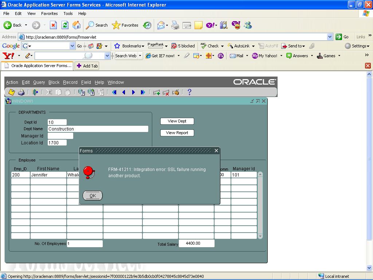Open the Record menu in Oracle Forms
Image resolution: width=373 pixels, height=280 pixels.
[x=70, y=82]
